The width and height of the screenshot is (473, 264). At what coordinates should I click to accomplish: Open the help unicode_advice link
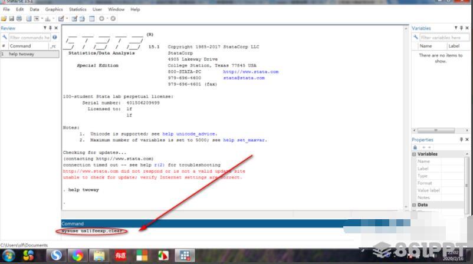[x=189, y=134]
